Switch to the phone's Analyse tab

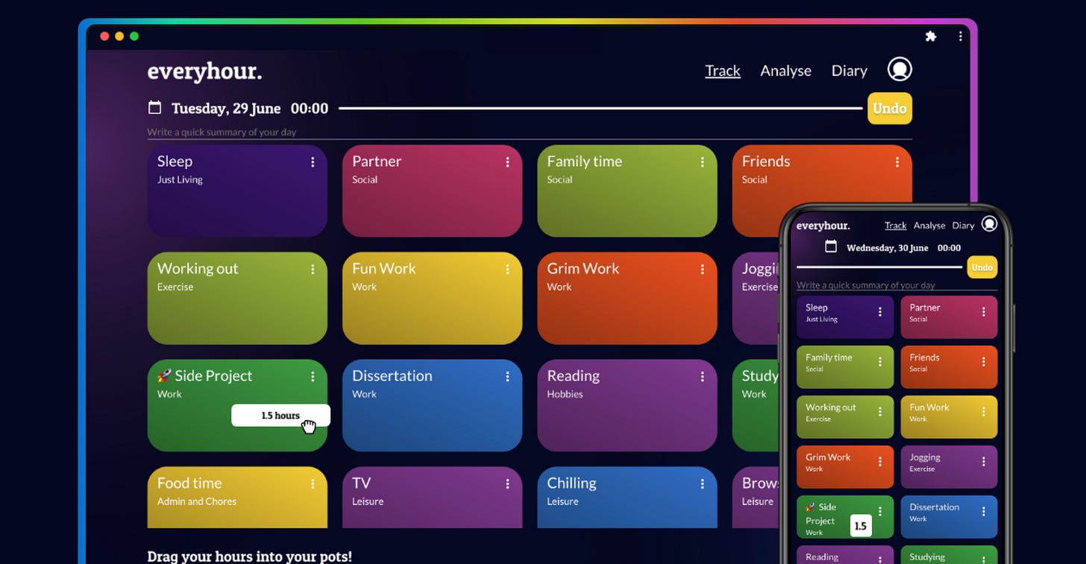click(929, 225)
